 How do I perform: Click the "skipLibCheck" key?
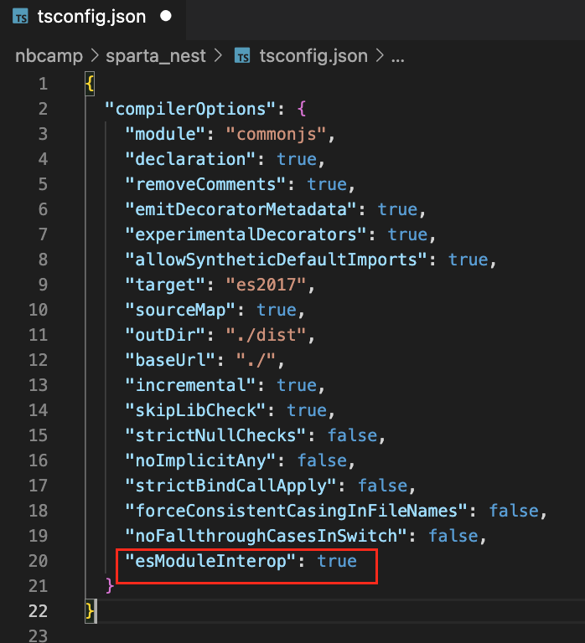[195, 410]
